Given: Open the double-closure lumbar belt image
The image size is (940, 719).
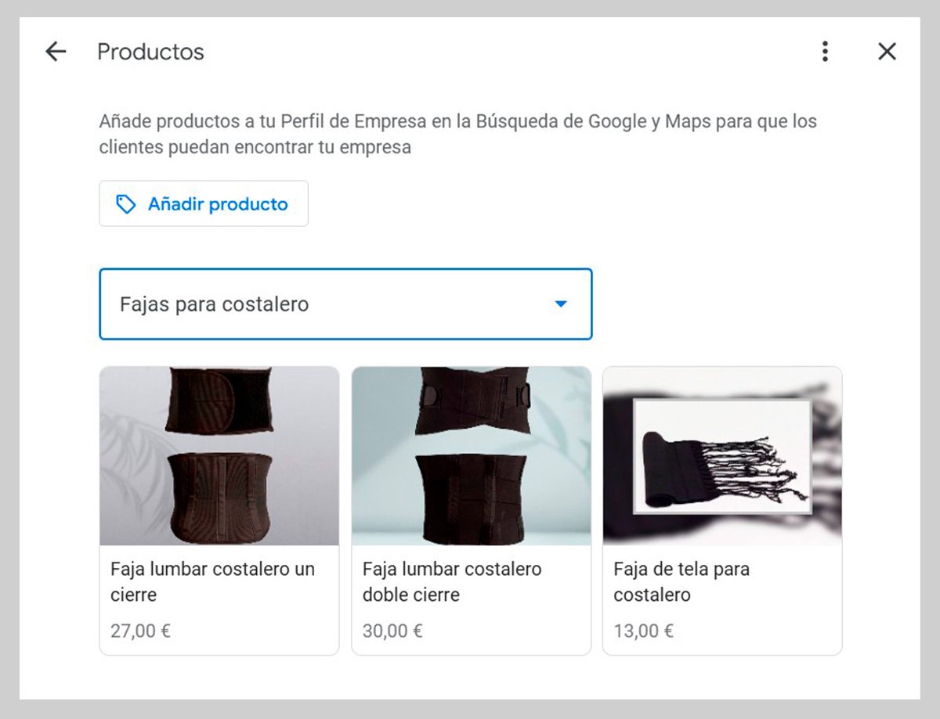Looking at the screenshot, I should (472, 456).
